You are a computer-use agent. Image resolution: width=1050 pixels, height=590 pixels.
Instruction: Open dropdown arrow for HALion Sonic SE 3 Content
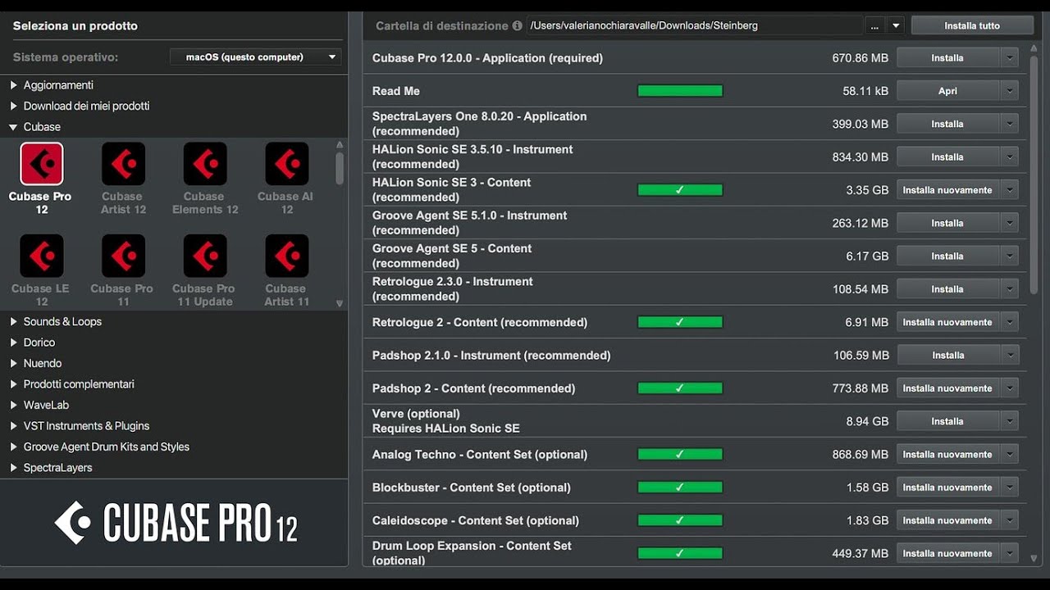[x=1010, y=190]
